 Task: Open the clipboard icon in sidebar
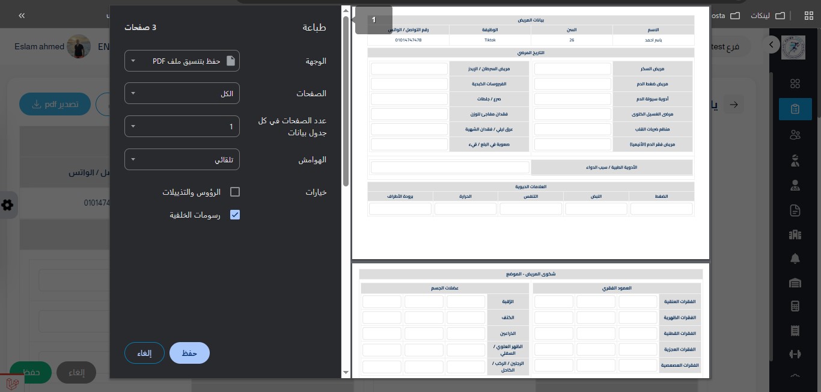[x=795, y=109]
